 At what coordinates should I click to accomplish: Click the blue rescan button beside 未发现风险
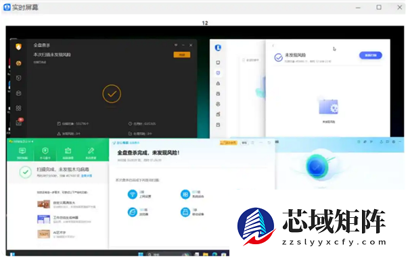[371, 55]
